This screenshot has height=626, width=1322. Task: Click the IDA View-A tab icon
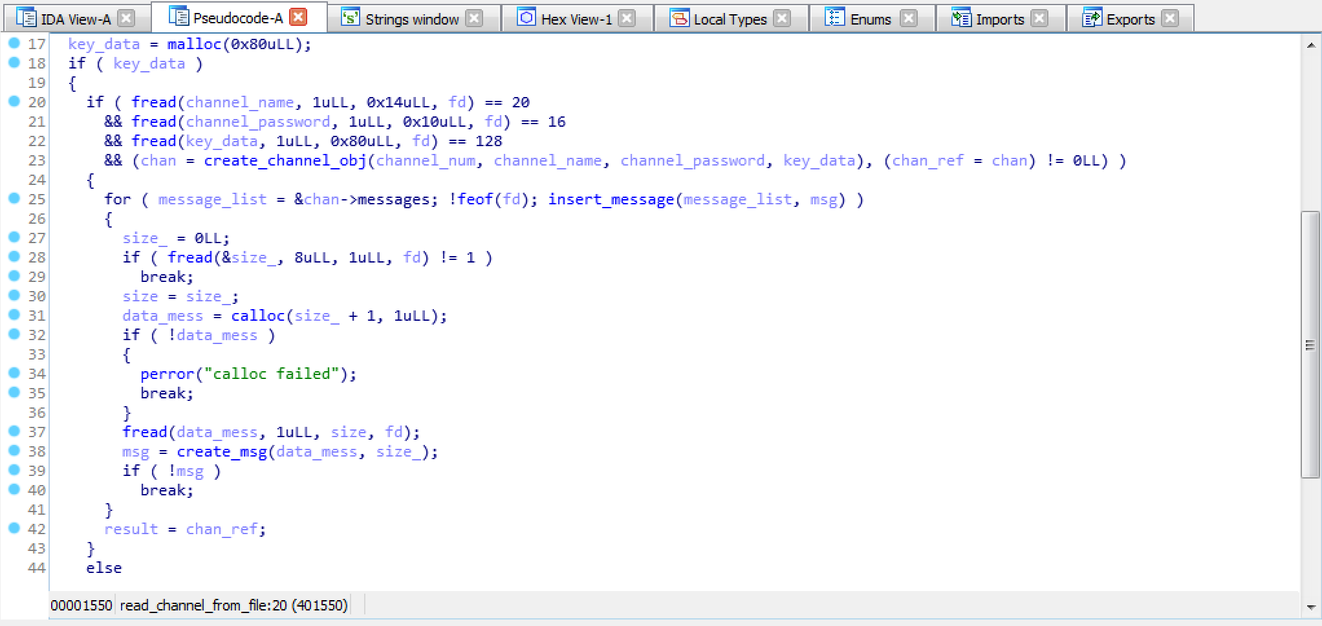tap(26, 17)
